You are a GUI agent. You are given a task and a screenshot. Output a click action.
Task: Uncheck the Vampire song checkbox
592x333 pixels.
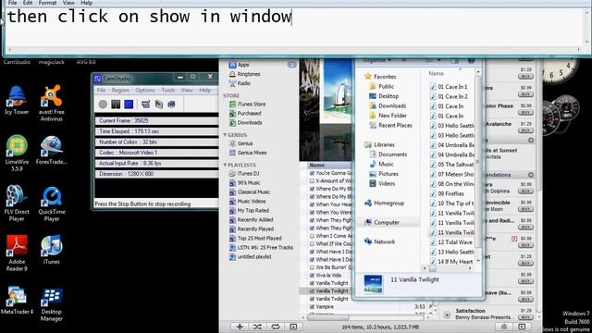pyautogui.click(x=312, y=306)
